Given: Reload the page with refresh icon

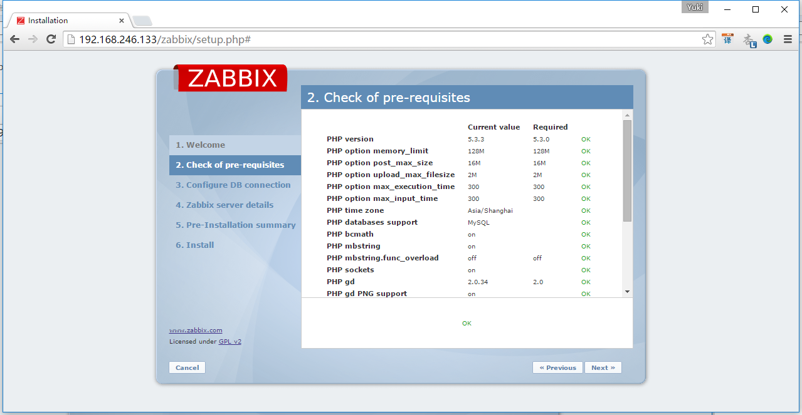Looking at the screenshot, I should (51, 39).
